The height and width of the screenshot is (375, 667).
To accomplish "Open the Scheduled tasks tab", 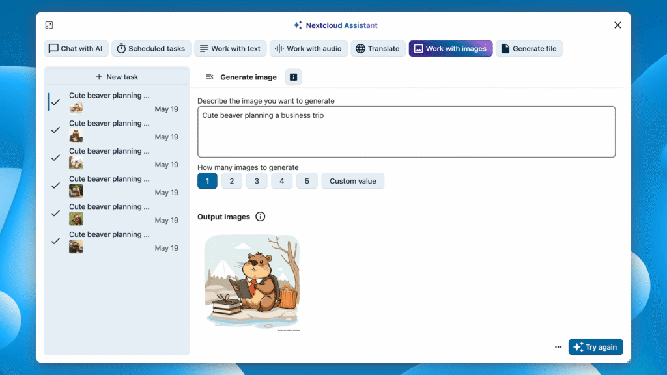I will point(151,48).
